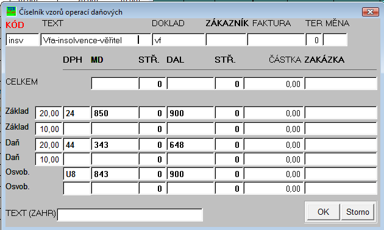
Task: Click empty DPH field in last Osvob. row
Action: coord(77,189)
